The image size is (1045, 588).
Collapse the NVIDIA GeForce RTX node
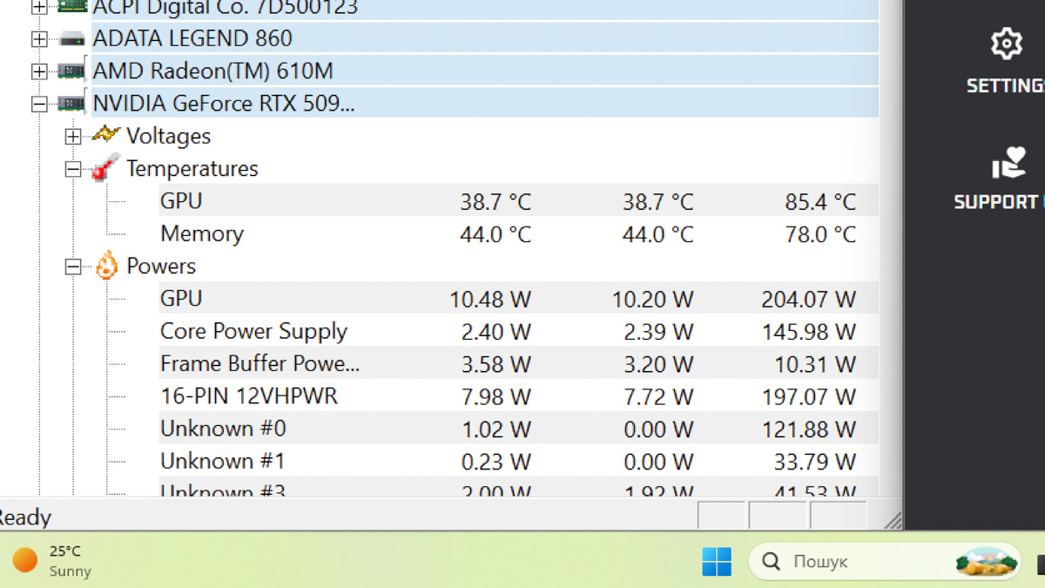[39, 104]
